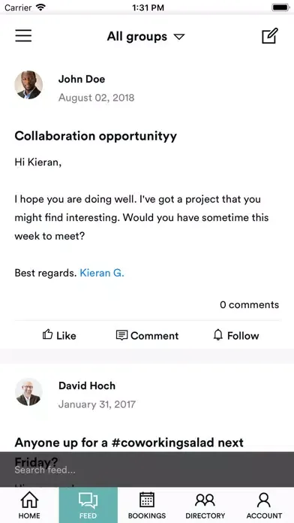Toggle Follow on John Doe's post
Screen dimensions: 294x523
click(236, 335)
